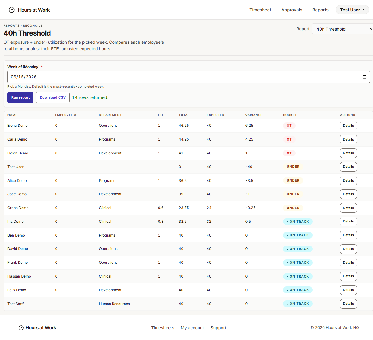Viewport: 373px width, 340px height.
Task: Click the Hours at Work clock logo in header
Action: tap(12, 10)
